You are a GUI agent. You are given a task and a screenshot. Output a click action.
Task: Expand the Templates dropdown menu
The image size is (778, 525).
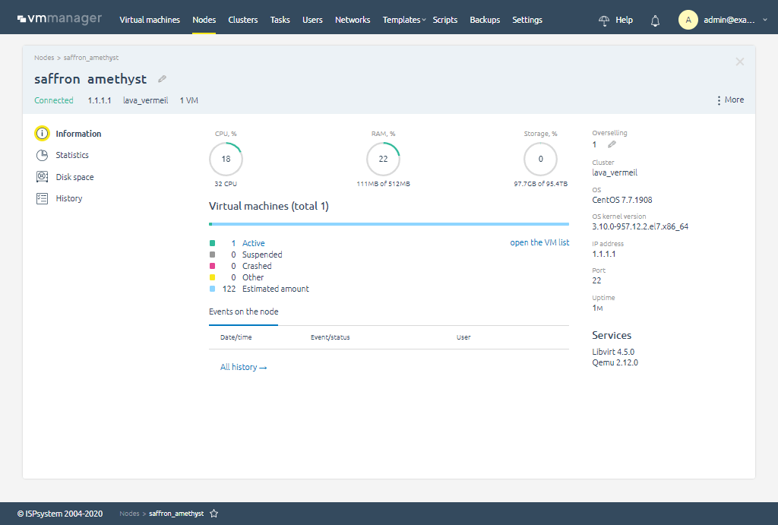point(404,20)
